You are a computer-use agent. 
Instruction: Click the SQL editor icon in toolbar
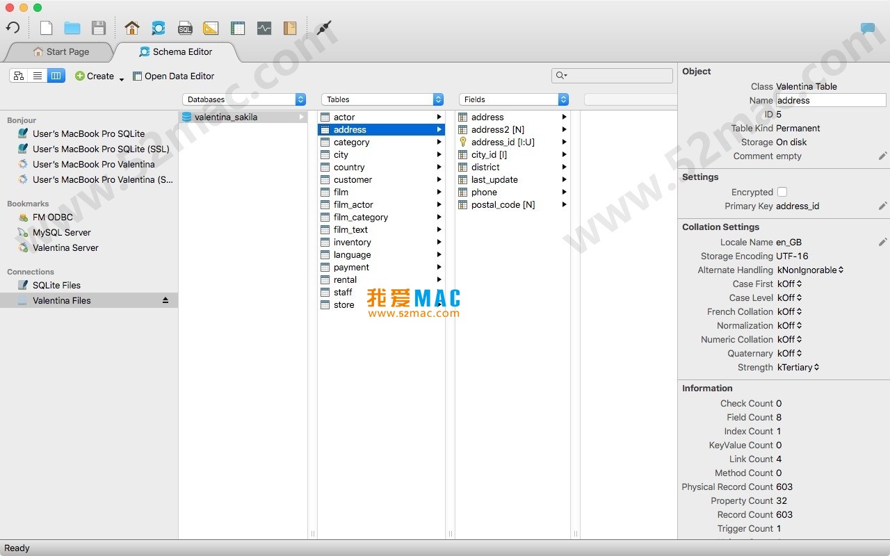coord(184,28)
